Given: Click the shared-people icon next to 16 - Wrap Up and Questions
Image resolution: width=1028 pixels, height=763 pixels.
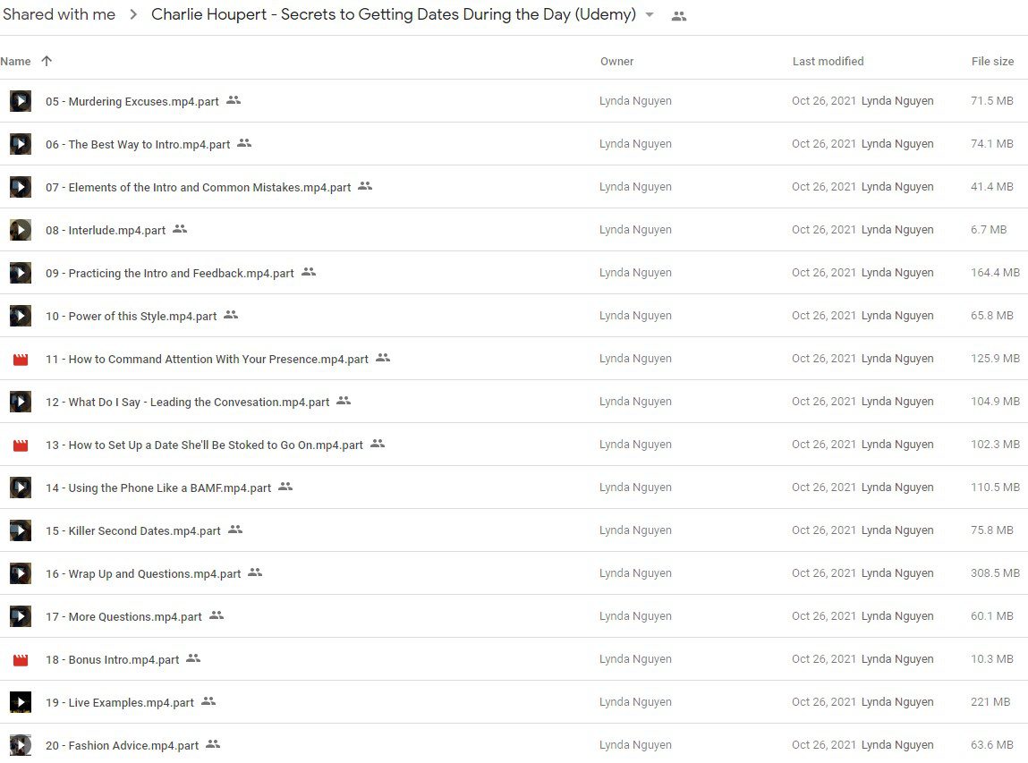Looking at the screenshot, I should [255, 572].
